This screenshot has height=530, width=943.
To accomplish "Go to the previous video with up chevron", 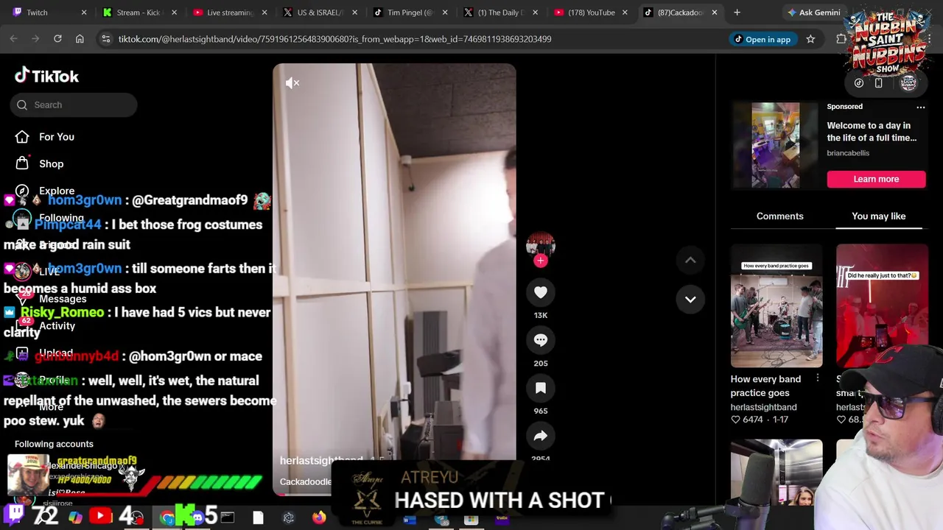I will click(x=690, y=260).
